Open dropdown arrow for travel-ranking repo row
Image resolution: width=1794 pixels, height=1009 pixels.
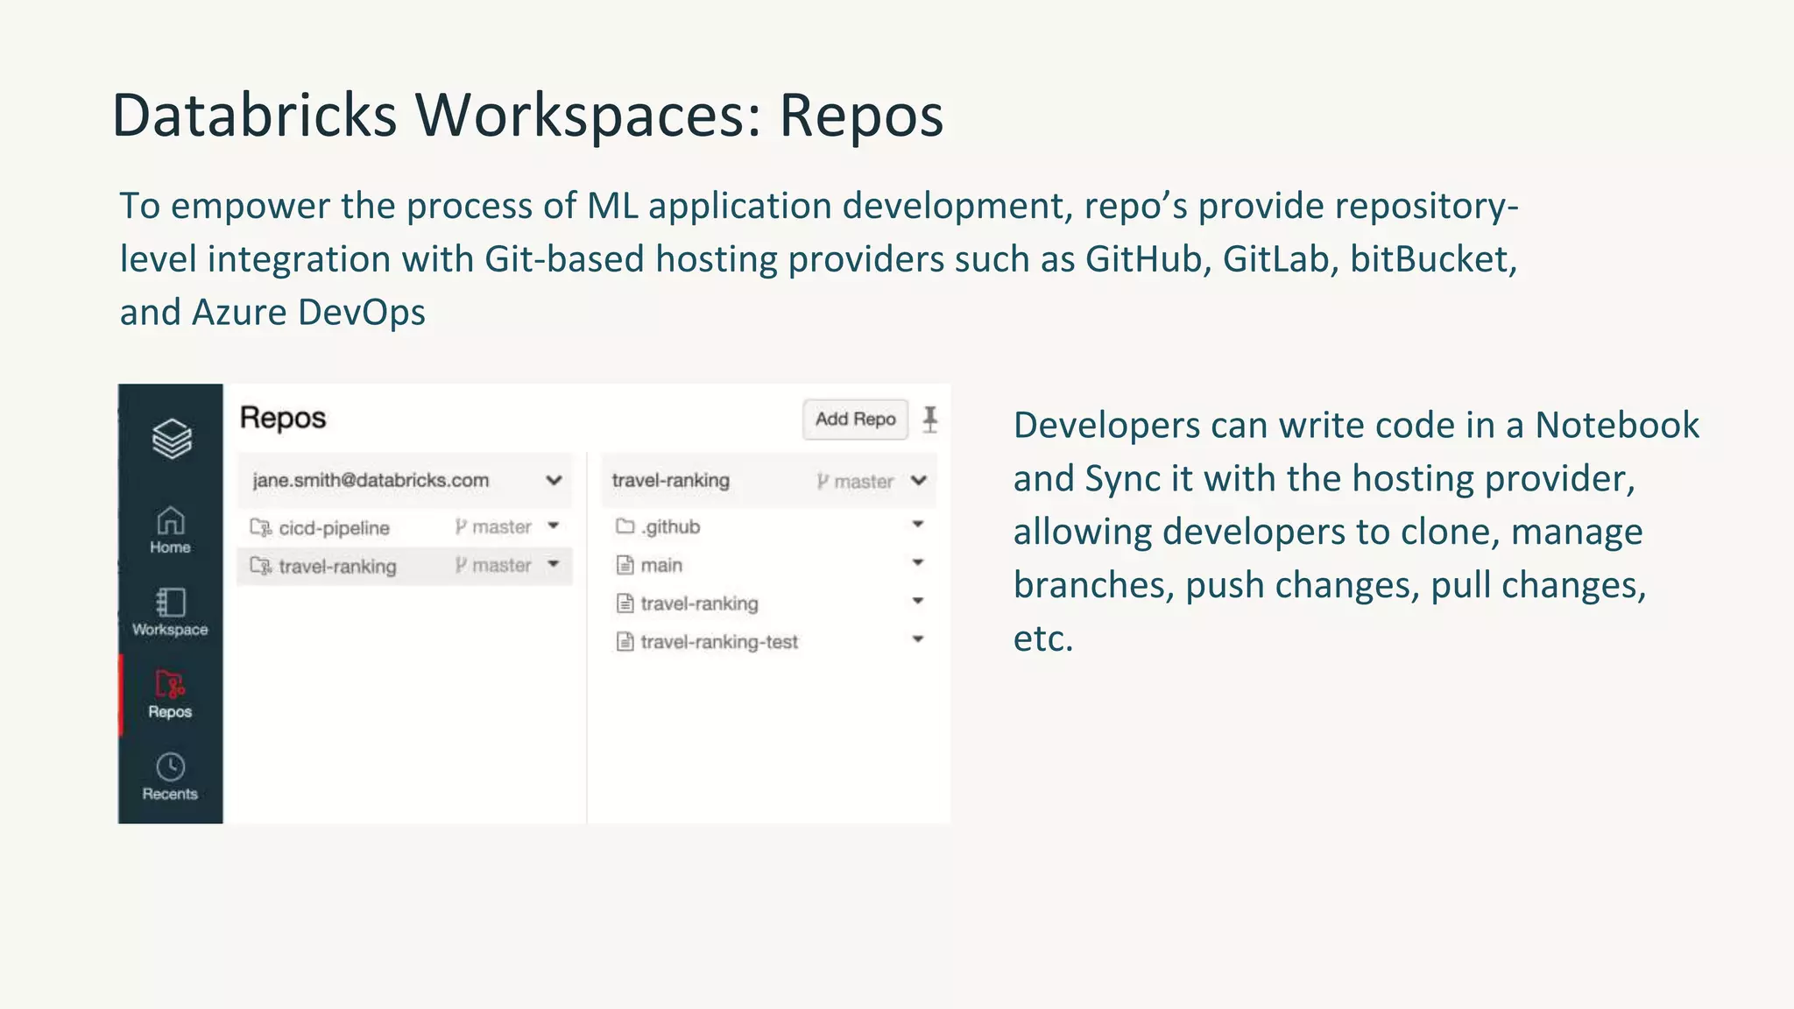click(x=553, y=565)
